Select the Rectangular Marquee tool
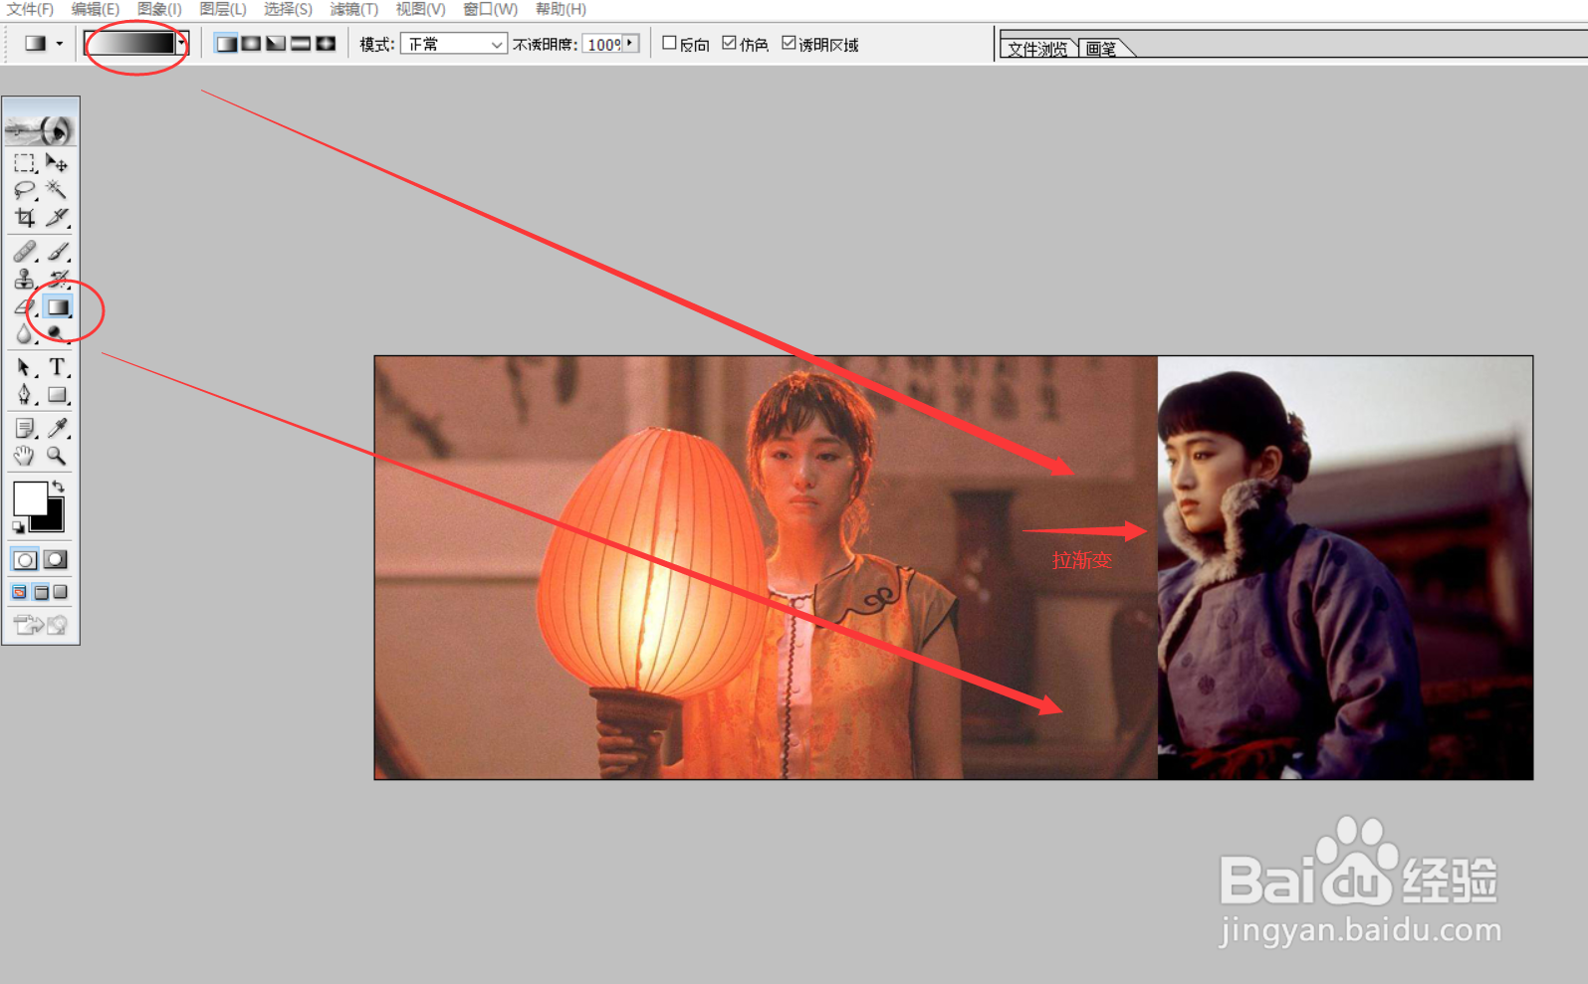The width and height of the screenshot is (1588, 984). pos(25,163)
